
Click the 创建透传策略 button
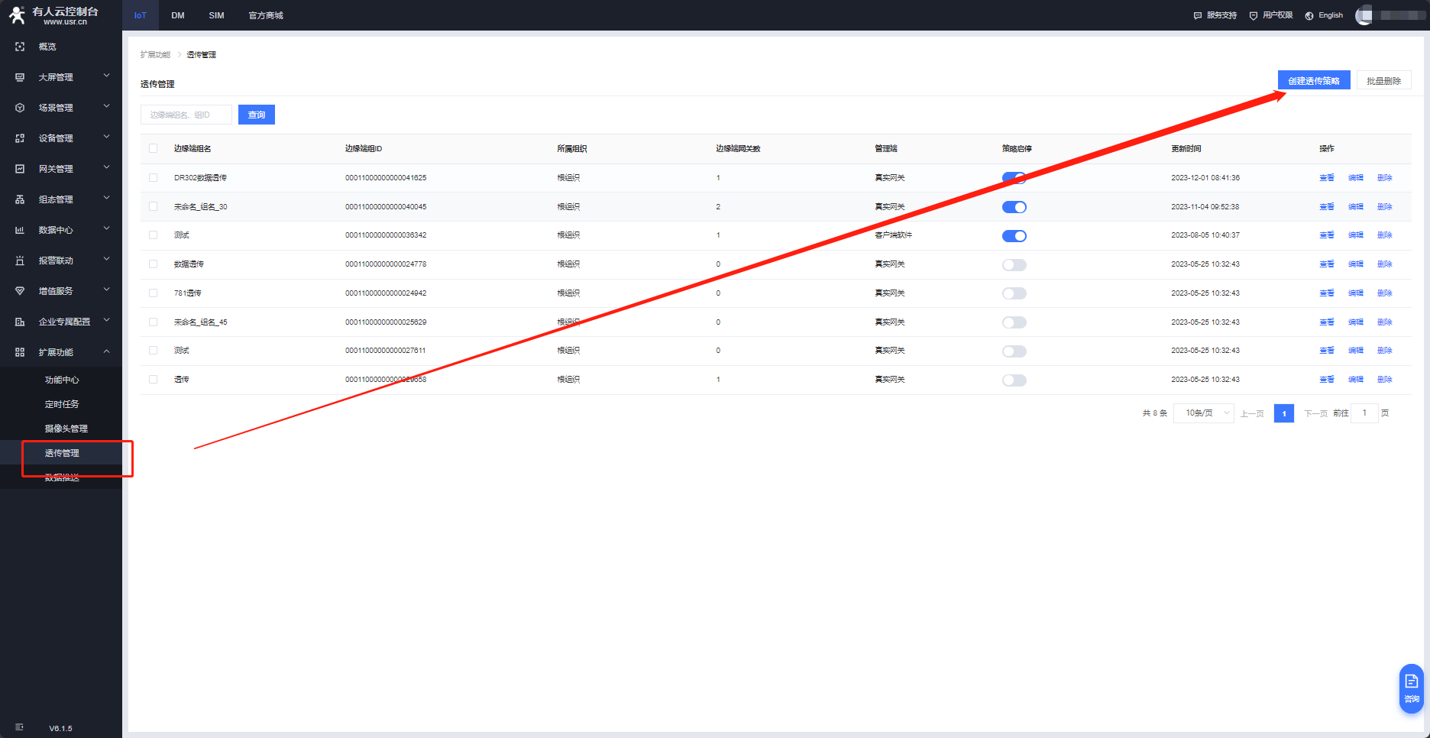click(1314, 81)
